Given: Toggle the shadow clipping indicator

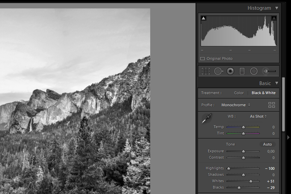Looking at the screenshot, I should click(204, 17).
